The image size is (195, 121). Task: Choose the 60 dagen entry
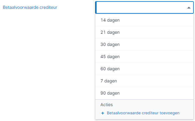(x=144, y=69)
